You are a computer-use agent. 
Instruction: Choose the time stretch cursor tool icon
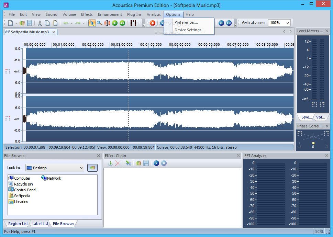107,23
